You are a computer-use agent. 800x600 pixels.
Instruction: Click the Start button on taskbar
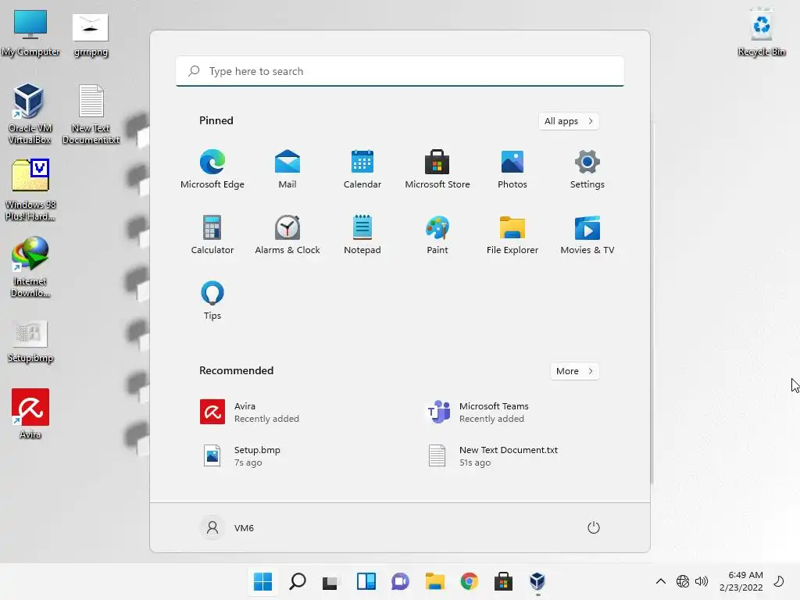262,581
